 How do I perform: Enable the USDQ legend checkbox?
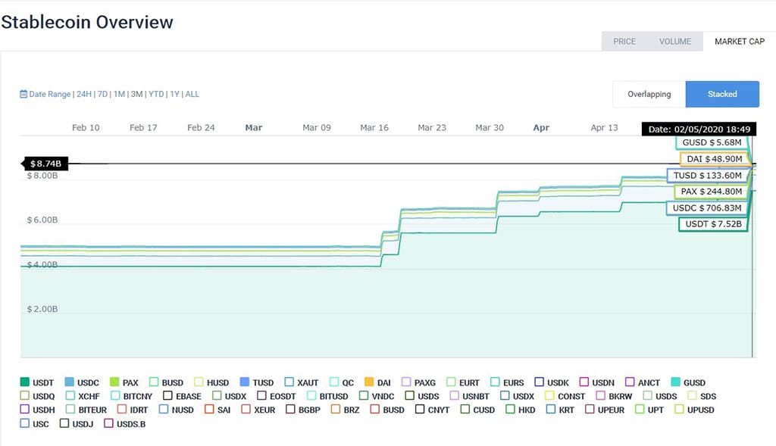click(x=25, y=395)
